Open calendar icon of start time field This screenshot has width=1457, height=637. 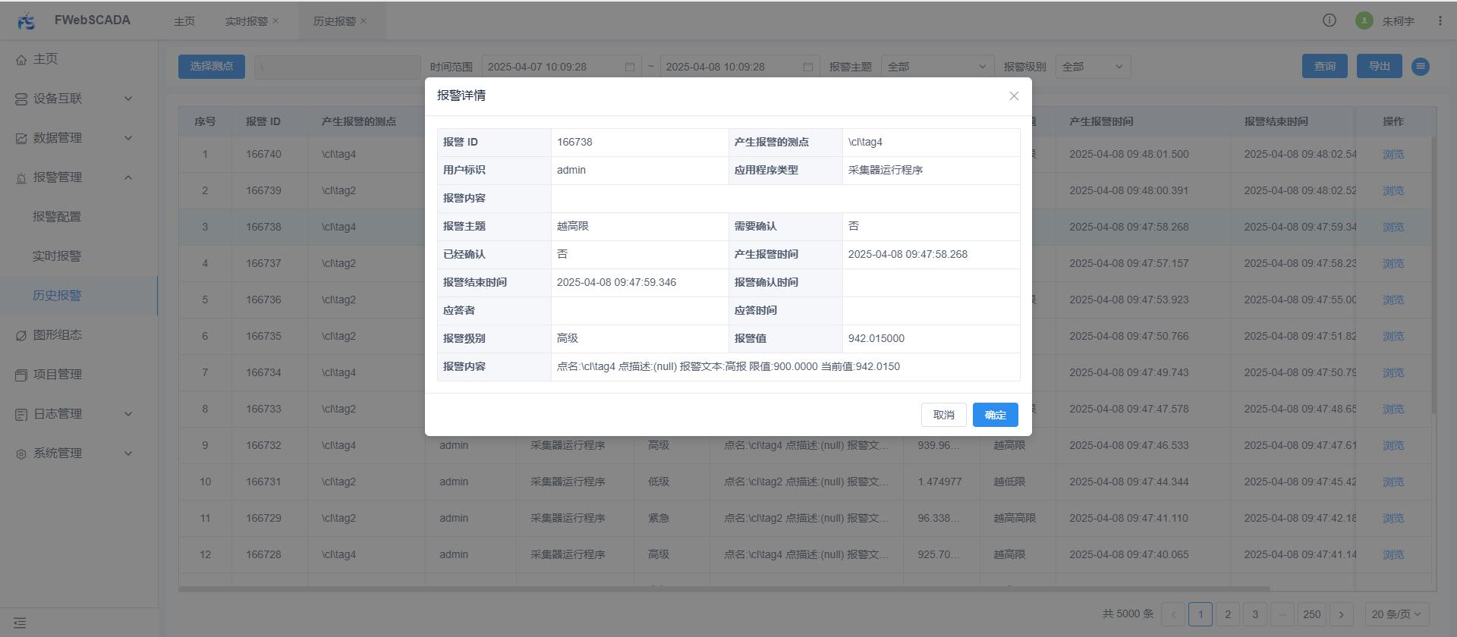pyautogui.click(x=630, y=67)
